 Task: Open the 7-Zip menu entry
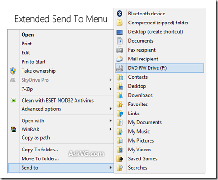(27, 89)
